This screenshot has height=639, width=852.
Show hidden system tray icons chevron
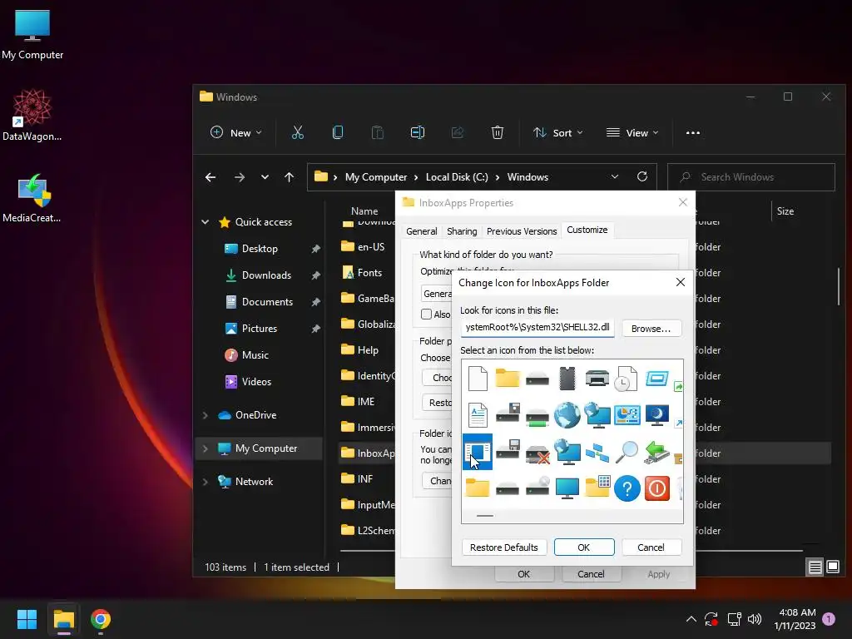[691, 619]
